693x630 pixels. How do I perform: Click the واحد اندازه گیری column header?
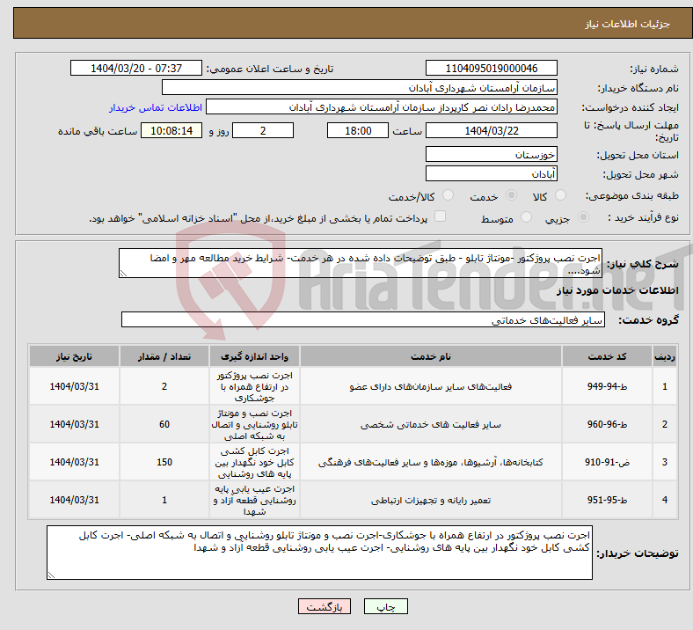(x=254, y=356)
